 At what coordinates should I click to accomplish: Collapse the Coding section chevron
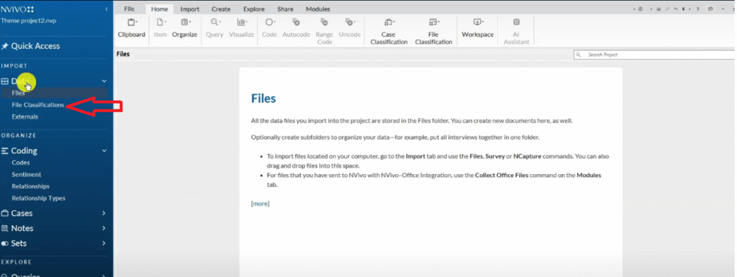pos(104,150)
